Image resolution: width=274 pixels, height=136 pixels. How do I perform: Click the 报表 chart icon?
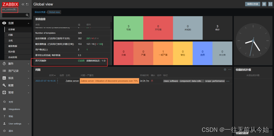click(4, 78)
